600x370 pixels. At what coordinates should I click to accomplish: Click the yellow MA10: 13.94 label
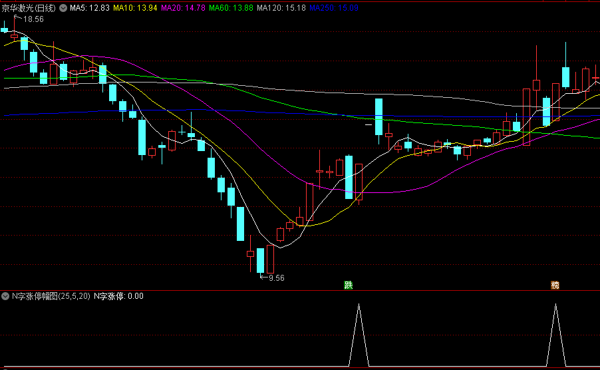(x=135, y=7)
